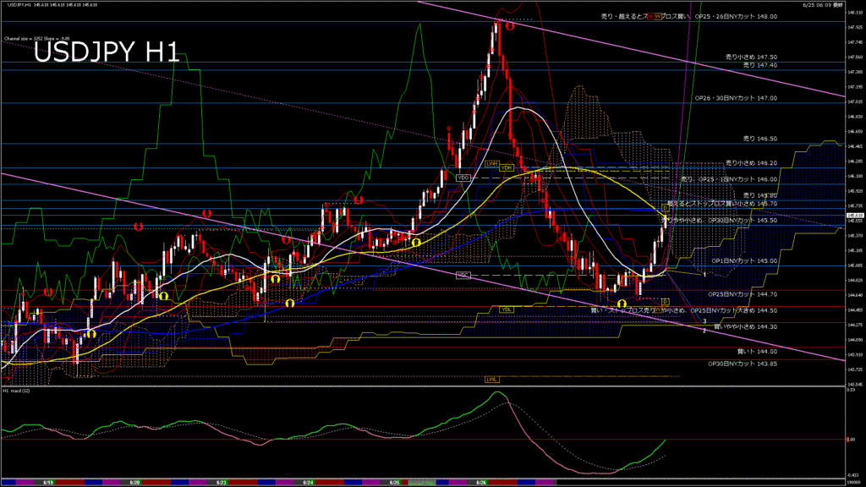Click the 'OP25日NYカット 144.70' label
The height and width of the screenshot is (487, 866).
(x=743, y=295)
